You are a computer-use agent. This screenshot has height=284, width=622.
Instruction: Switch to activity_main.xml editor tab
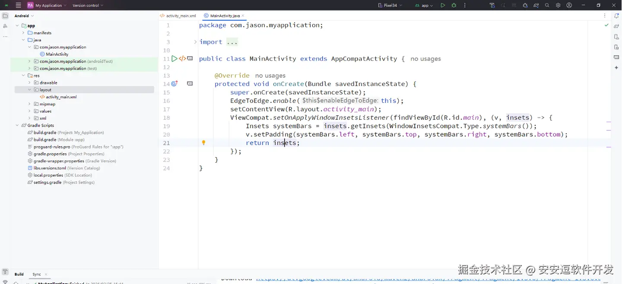(x=178, y=16)
